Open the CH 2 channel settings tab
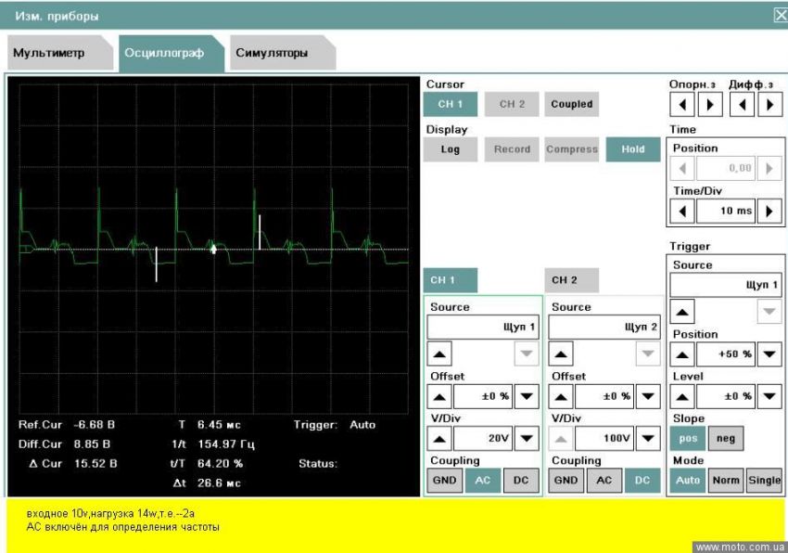The image size is (788, 553). tap(571, 280)
